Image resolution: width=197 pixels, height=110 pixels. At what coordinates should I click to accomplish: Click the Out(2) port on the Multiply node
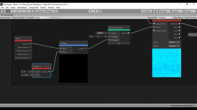pyautogui.click(x=86, y=48)
